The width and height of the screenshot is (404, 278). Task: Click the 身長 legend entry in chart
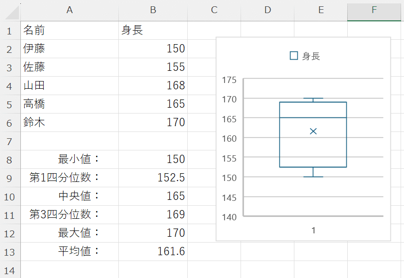(305, 56)
